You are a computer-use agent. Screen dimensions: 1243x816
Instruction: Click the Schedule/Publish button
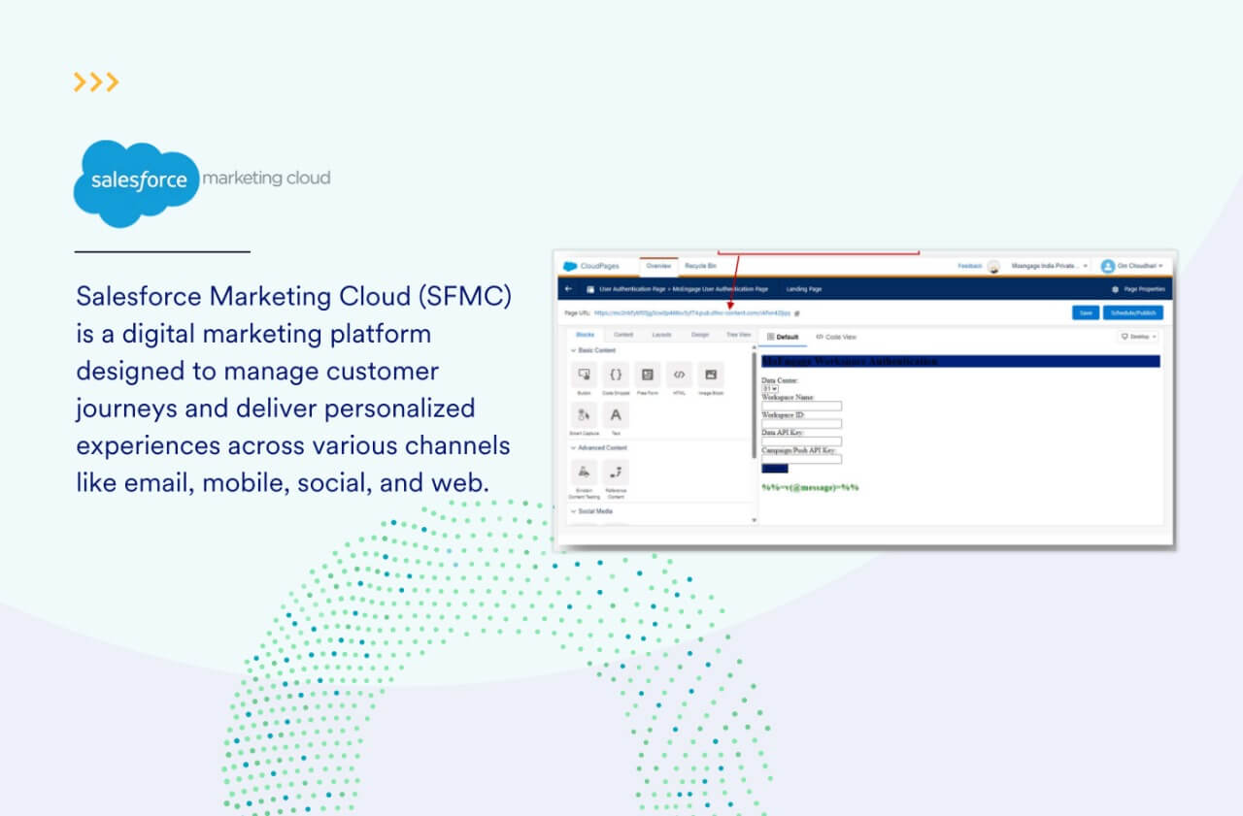click(1132, 312)
